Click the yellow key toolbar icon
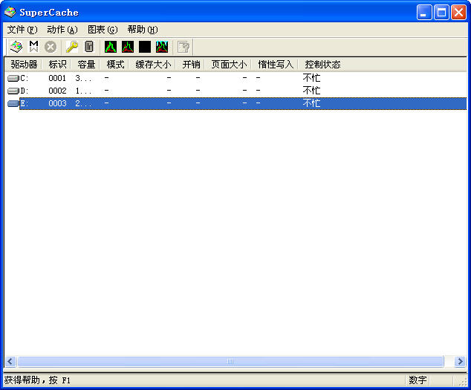Screen dimensions: 471x390 point(72,47)
